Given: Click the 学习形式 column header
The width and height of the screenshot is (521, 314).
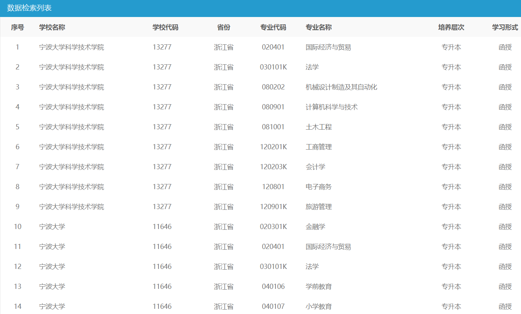Looking at the screenshot, I should click(505, 27).
